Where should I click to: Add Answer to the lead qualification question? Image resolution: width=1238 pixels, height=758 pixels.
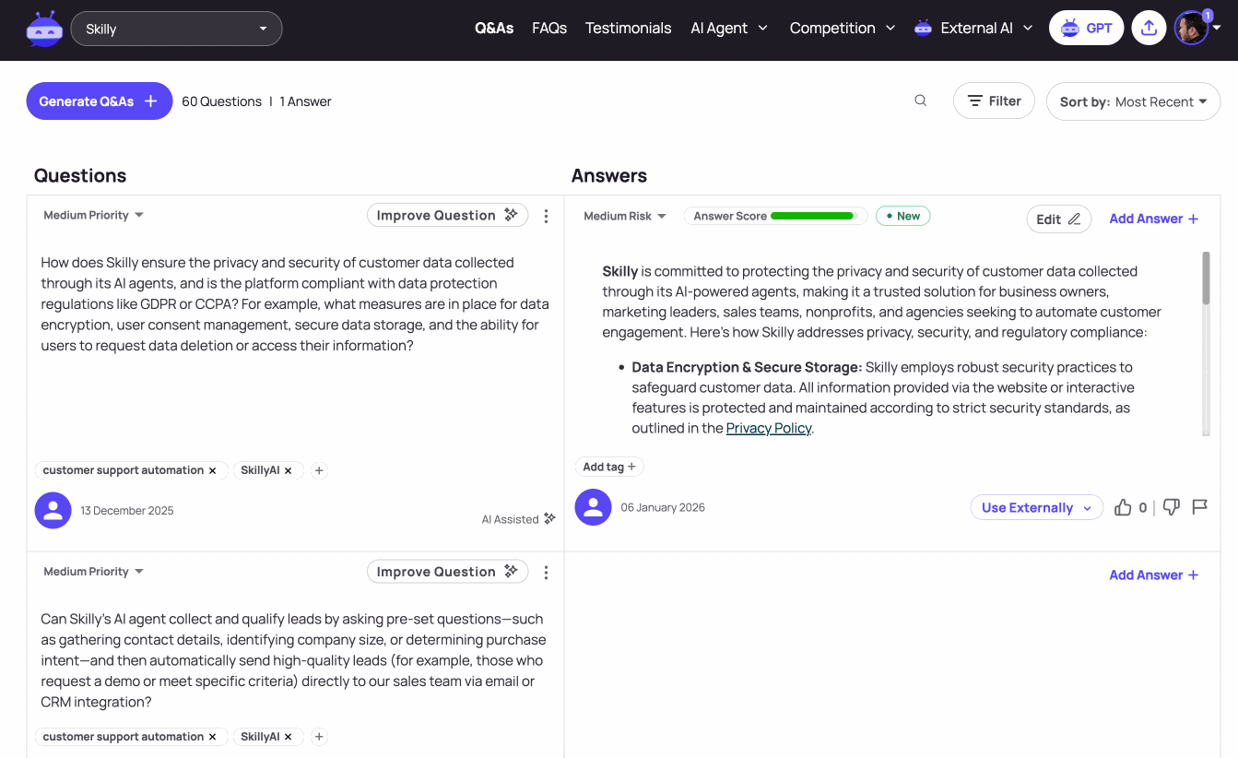tap(1154, 574)
